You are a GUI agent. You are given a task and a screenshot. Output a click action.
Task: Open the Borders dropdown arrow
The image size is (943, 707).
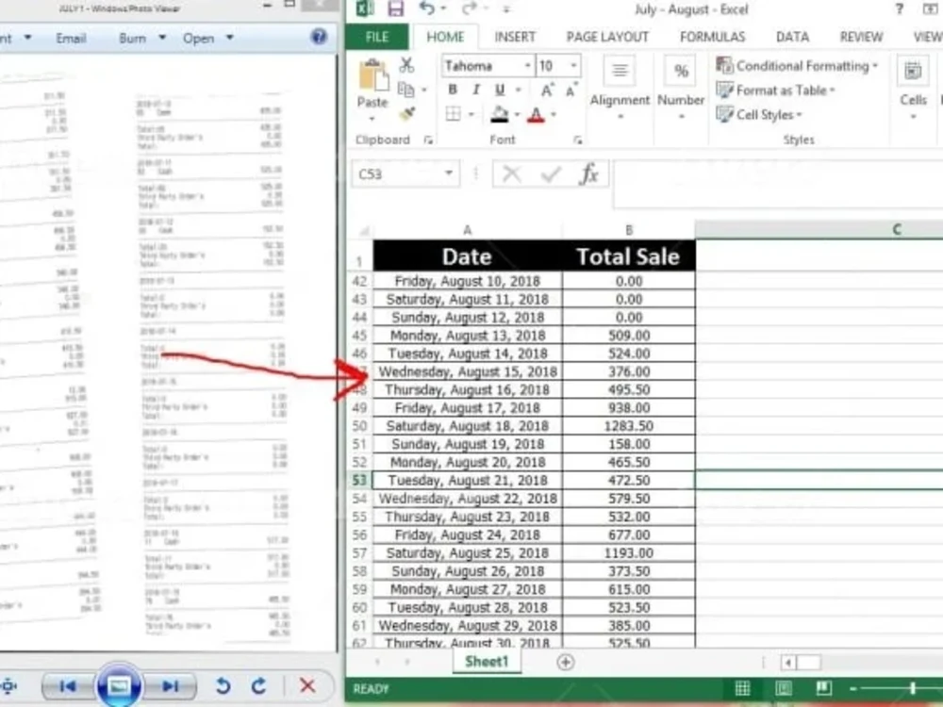[x=471, y=114]
